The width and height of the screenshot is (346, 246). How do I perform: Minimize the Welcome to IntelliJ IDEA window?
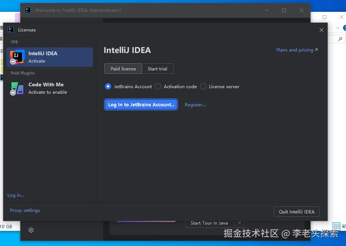tap(267, 10)
